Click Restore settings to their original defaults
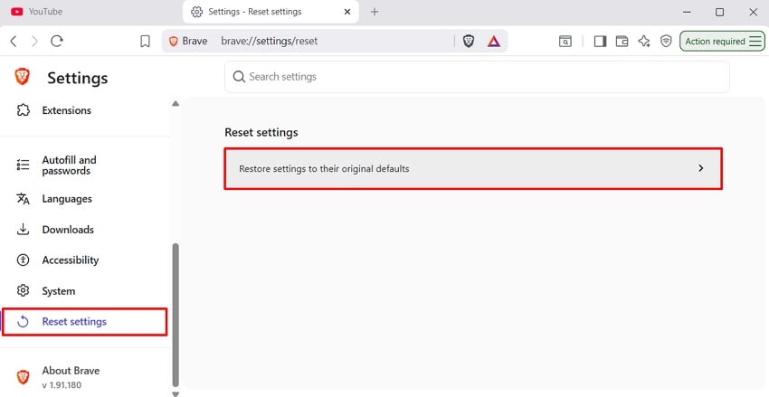This screenshot has height=397, width=769. 473,168
